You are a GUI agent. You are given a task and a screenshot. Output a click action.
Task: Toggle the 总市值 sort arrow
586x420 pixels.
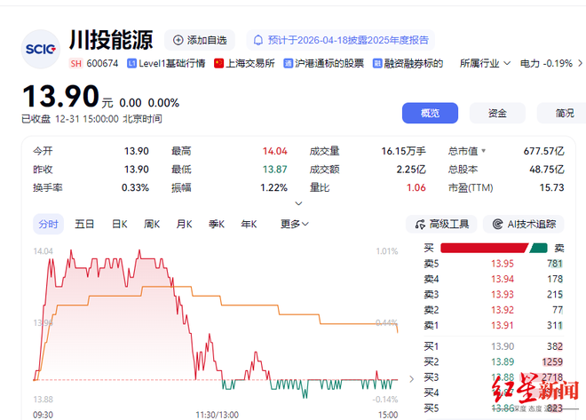tap(484, 152)
